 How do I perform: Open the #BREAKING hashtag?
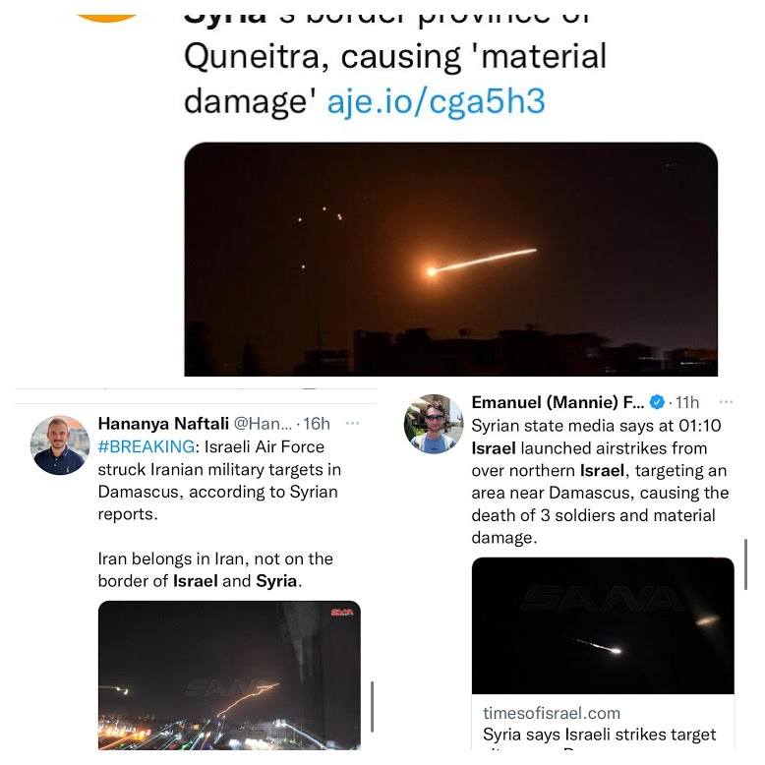[147, 446]
